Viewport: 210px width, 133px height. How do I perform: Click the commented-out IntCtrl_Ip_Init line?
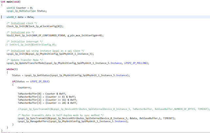point(31,45)
